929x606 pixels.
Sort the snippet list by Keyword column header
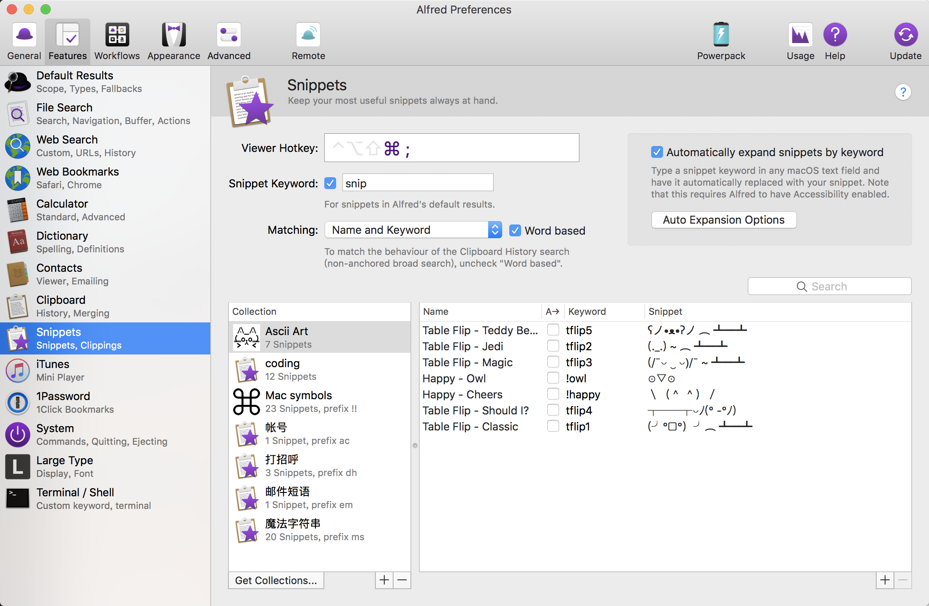[x=587, y=311]
